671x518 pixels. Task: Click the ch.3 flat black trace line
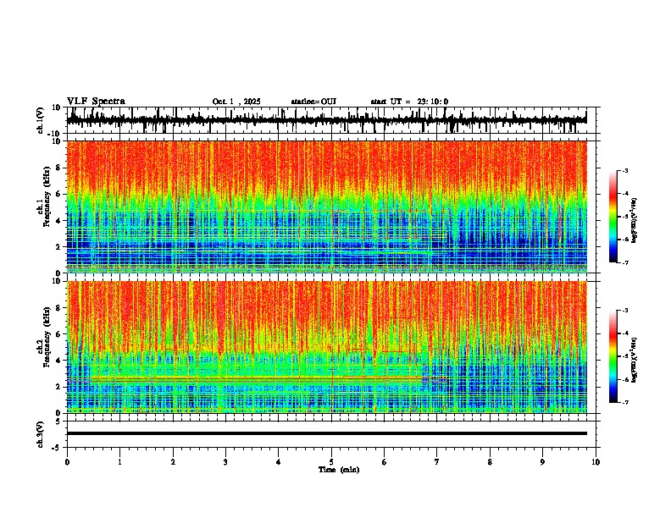tap(326, 433)
